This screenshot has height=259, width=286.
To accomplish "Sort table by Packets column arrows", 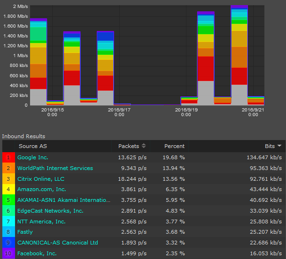I will [x=144, y=146].
